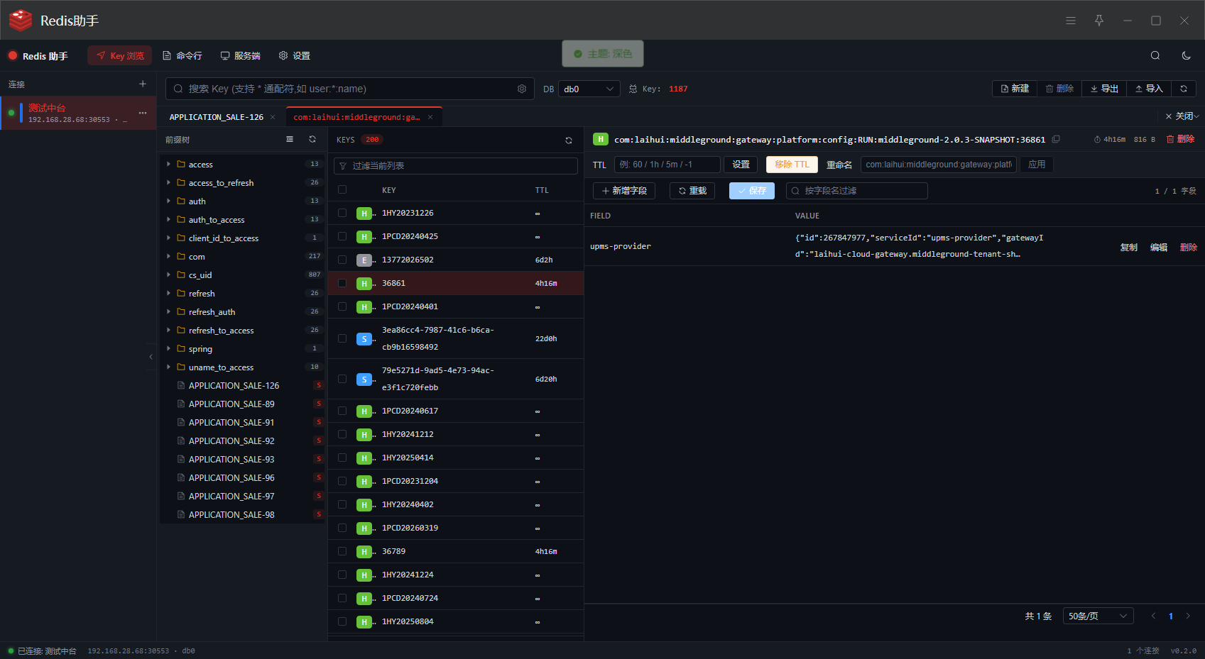Close the APPLICATION_SALE-126 tab

coord(273,117)
